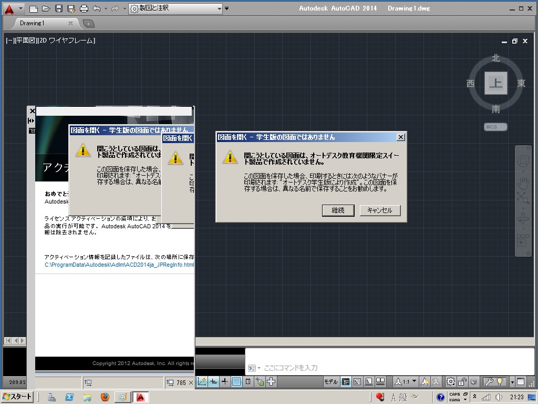The image size is (538, 404).
Task: Open the Windows スタート menu
Action: tap(17, 397)
